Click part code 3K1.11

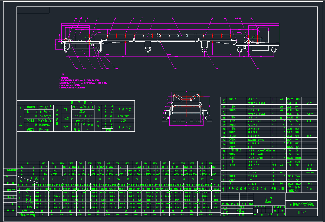pyautogui.click(x=232, y=132)
